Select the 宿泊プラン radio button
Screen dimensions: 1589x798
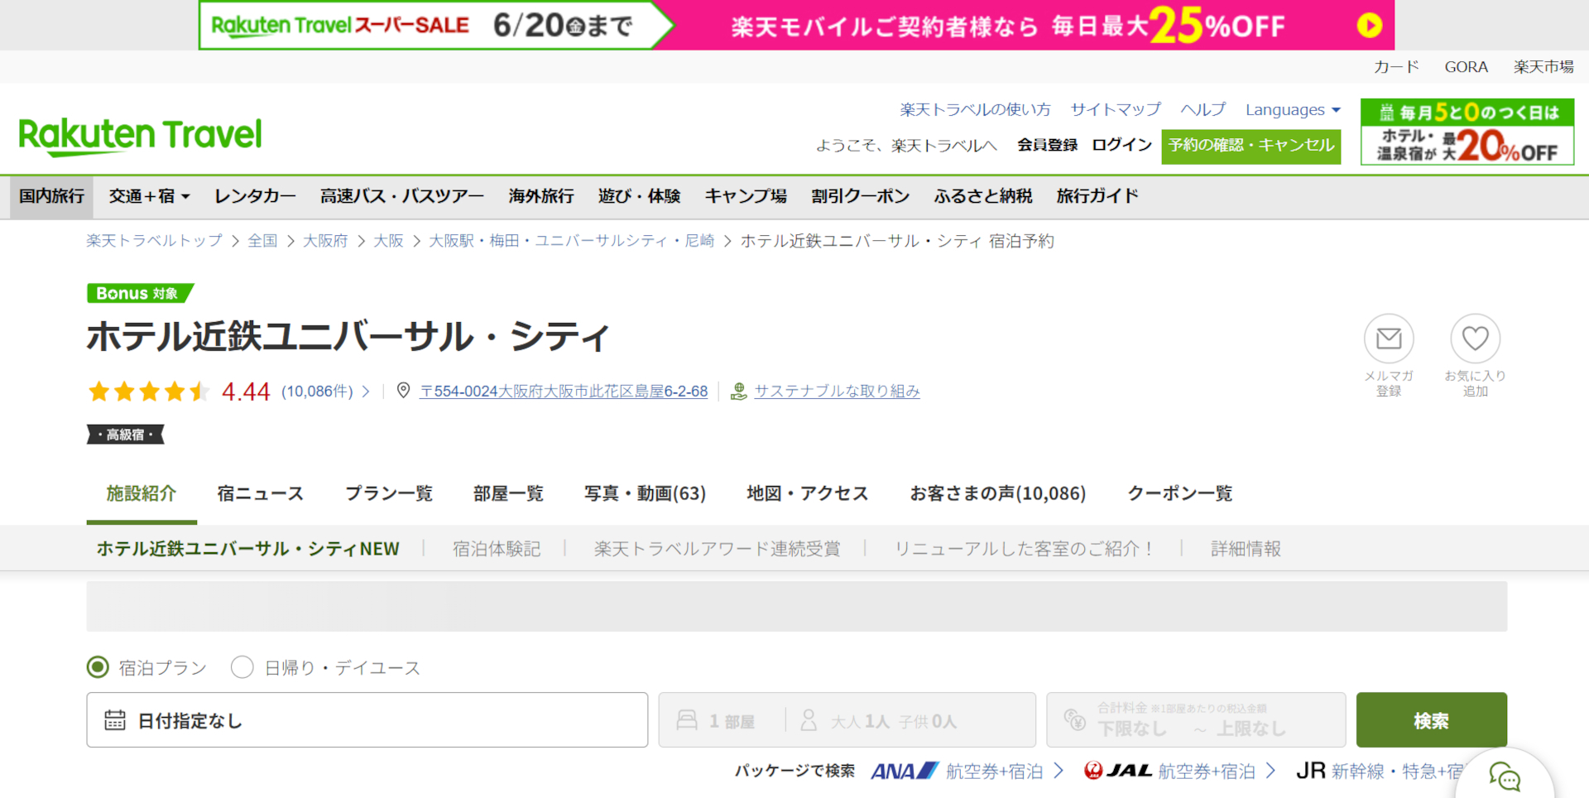98,667
